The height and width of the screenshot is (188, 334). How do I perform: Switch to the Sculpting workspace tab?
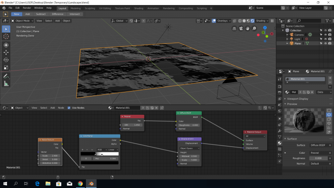click(x=90, y=8)
